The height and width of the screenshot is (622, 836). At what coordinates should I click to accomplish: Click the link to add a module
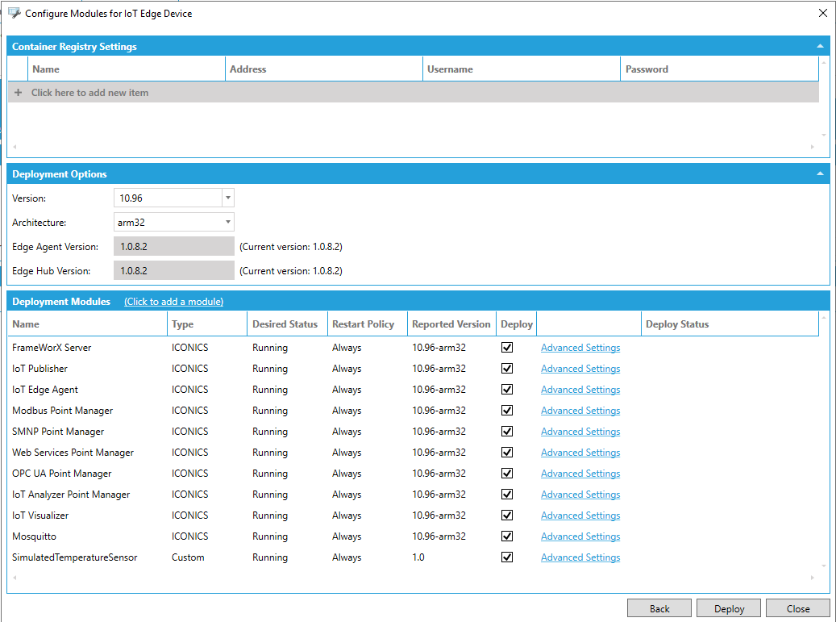[x=174, y=302]
